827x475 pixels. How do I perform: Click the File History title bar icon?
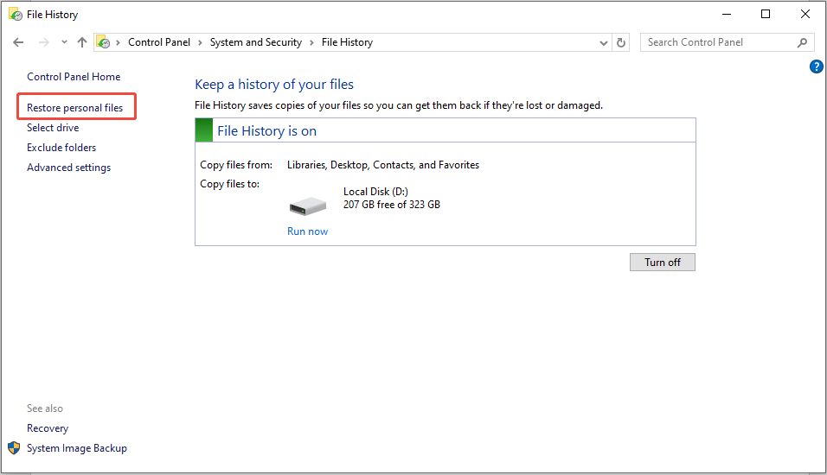point(15,14)
